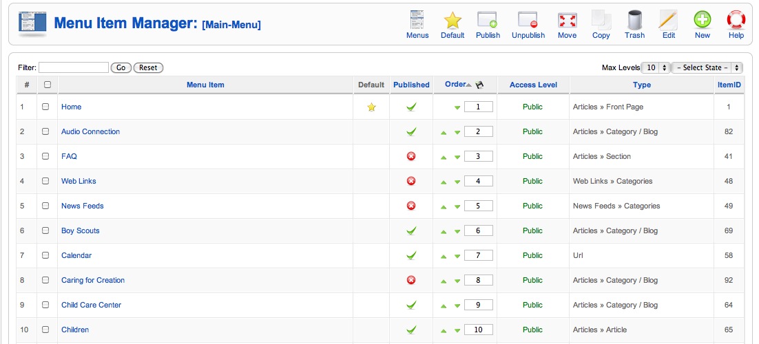Screen dimensions: 759x344
Task: Open the Select State dropdown
Action: point(707,67)
